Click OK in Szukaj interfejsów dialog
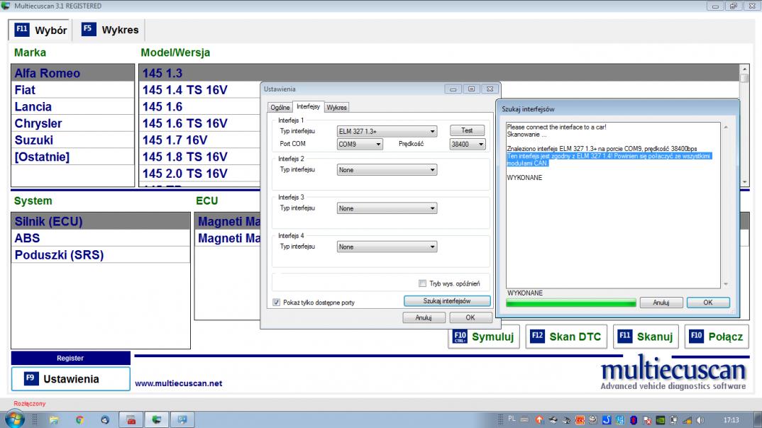Image resolution: width=762 pixels, height=428 pixels. [707, 303]
